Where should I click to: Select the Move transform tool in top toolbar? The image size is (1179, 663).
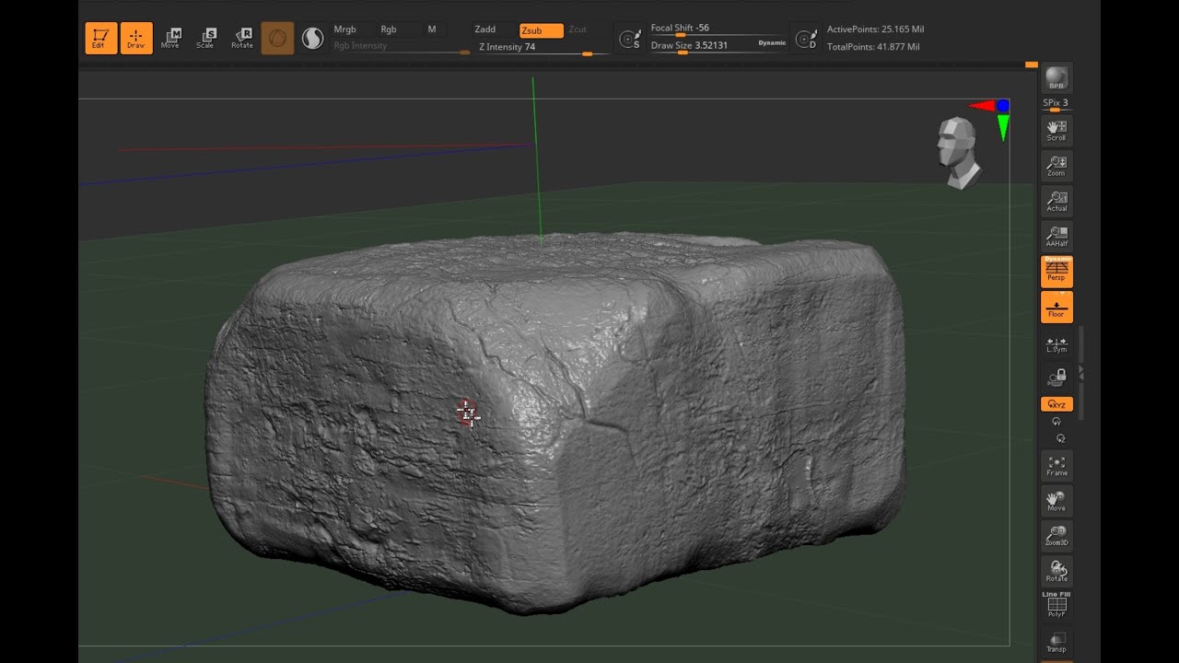(x=171, y=38)
